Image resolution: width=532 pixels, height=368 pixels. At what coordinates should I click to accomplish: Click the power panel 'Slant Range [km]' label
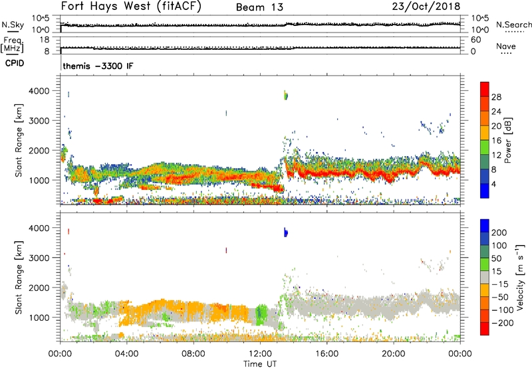[19, 140]
